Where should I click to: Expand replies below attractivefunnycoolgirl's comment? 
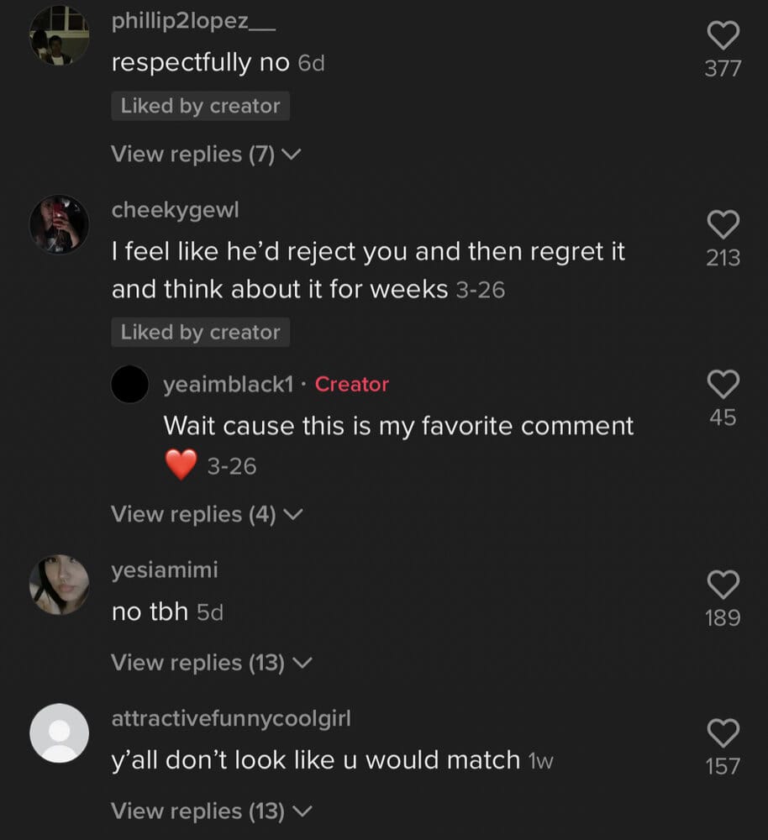212,811
